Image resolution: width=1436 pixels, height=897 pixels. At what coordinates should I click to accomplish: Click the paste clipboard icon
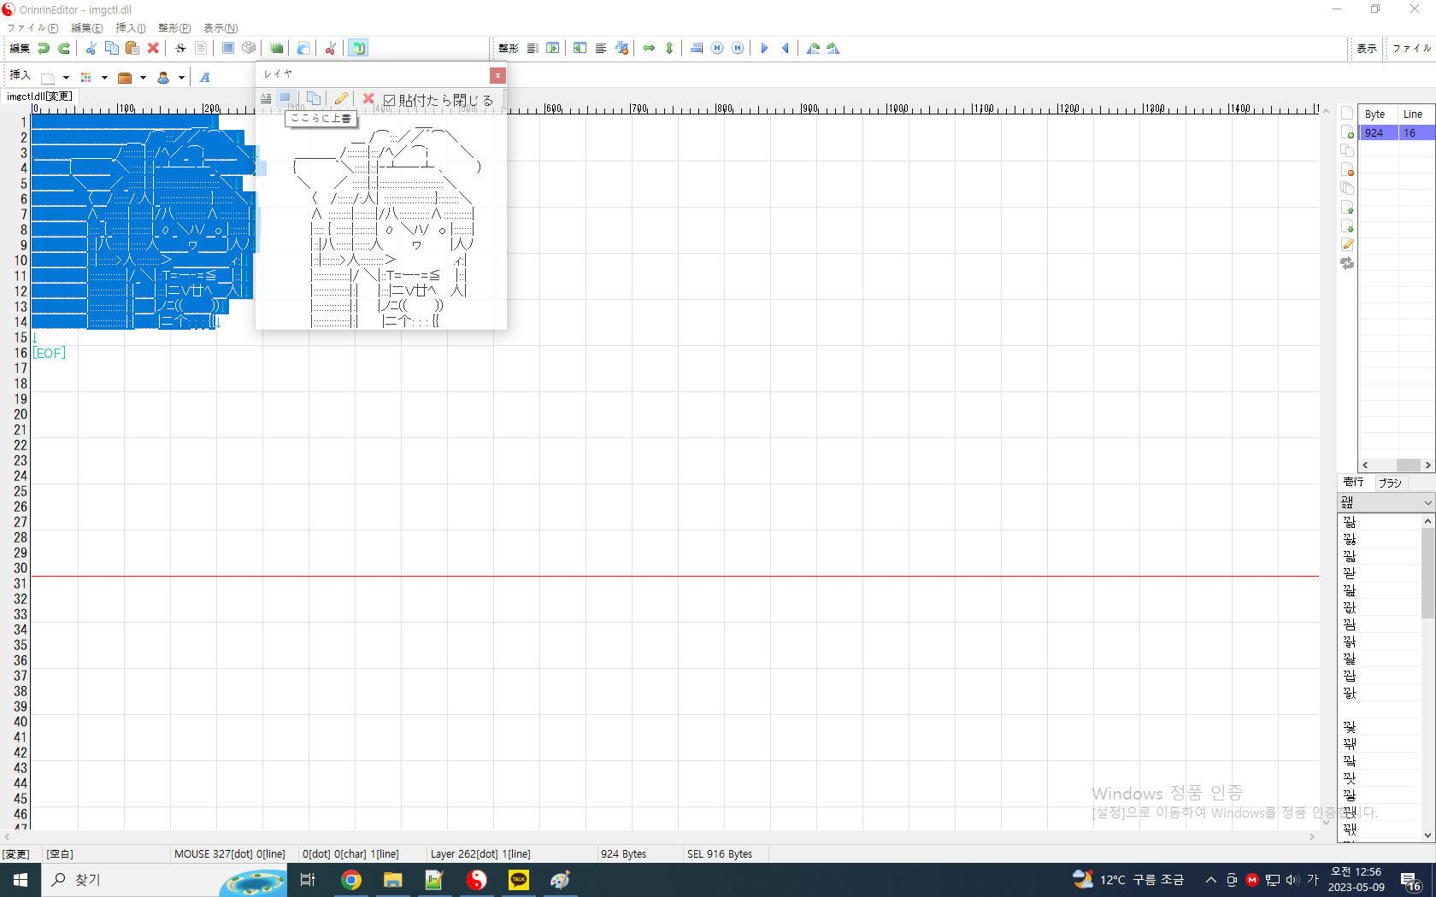tap(132, 49)
